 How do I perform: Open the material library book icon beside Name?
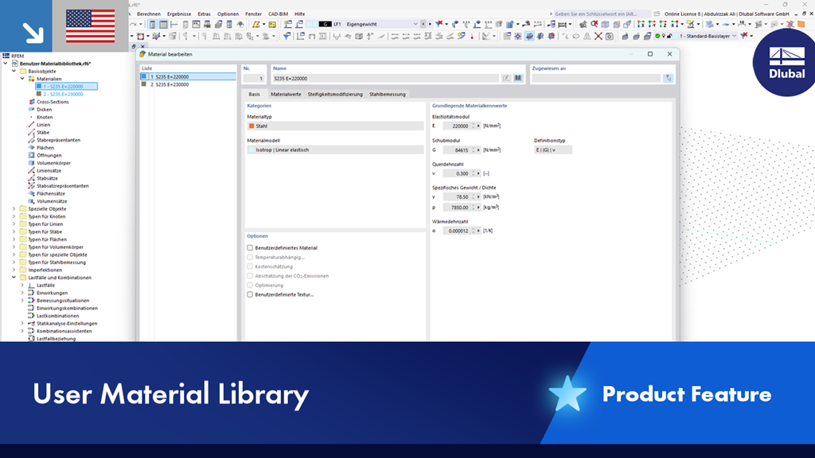pyautogui.click(x=517, y=79)
